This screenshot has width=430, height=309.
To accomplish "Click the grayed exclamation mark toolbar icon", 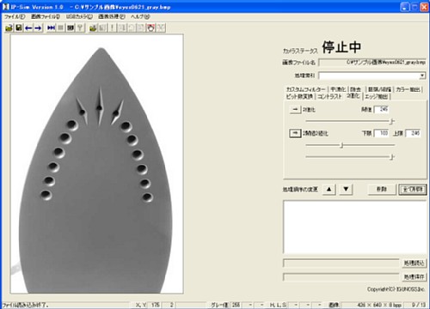I will [113, 27].
